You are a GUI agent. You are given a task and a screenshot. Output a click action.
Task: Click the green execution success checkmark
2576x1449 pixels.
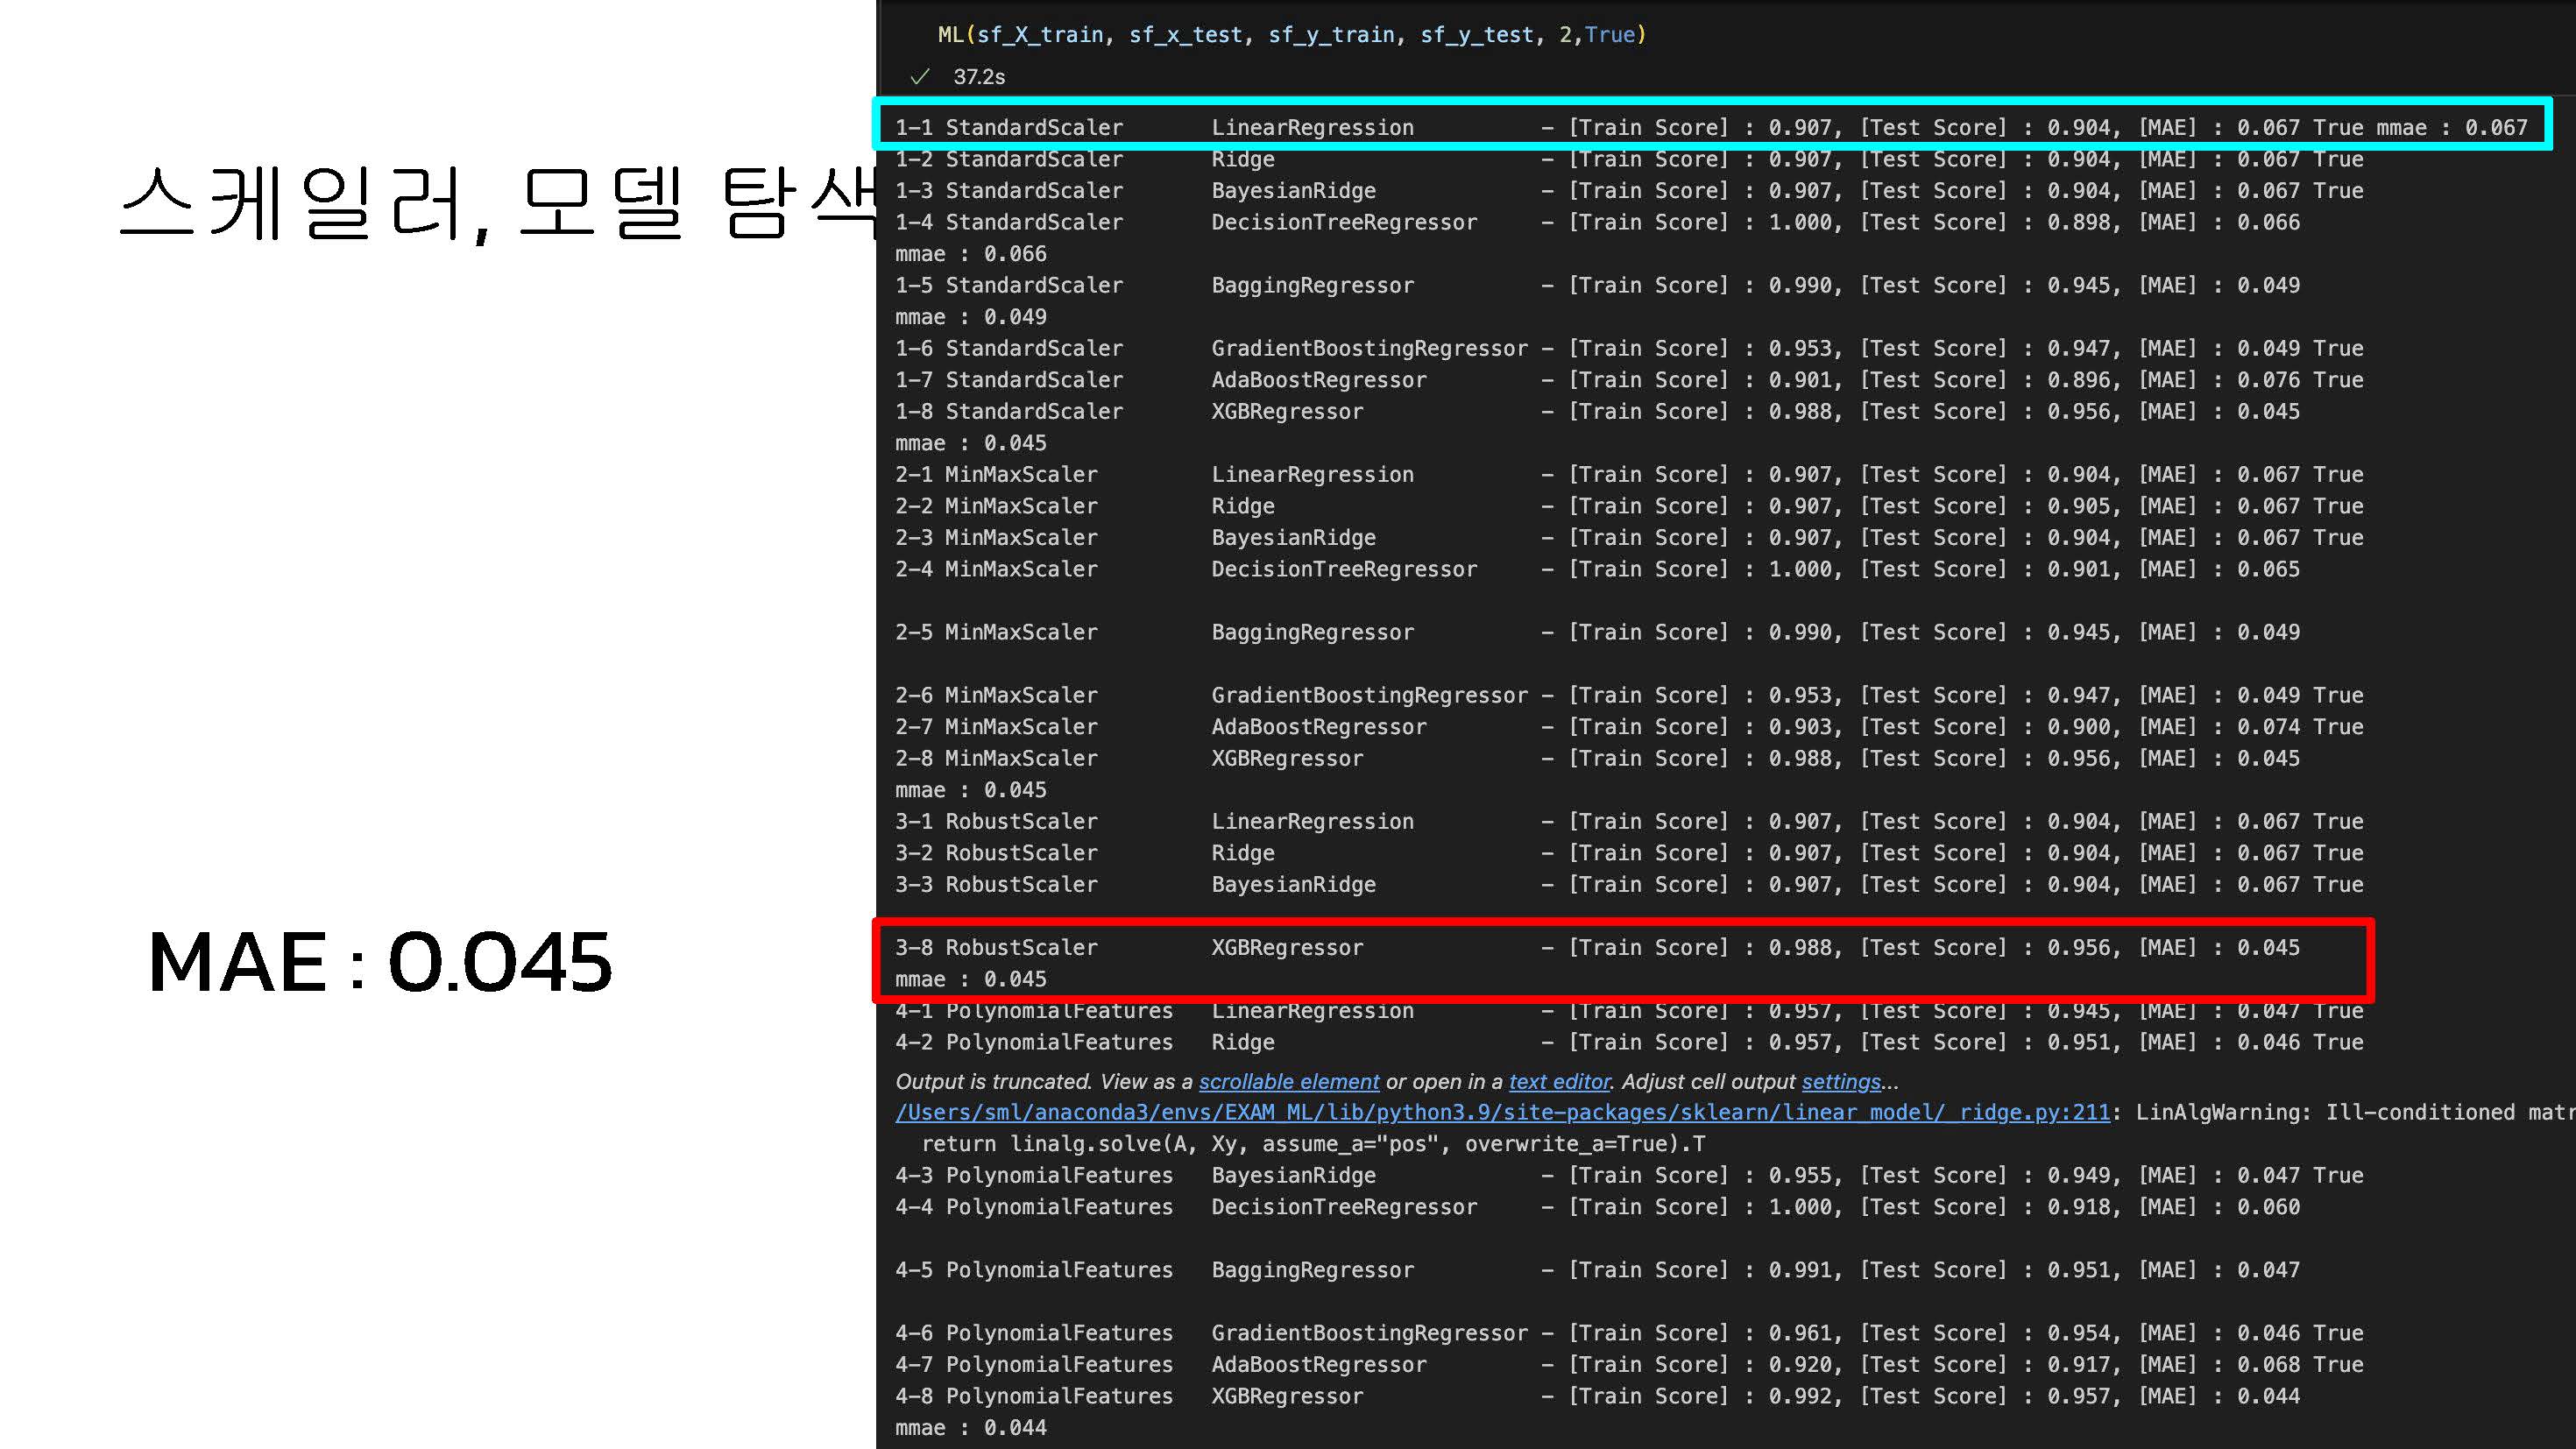point(920,77)
